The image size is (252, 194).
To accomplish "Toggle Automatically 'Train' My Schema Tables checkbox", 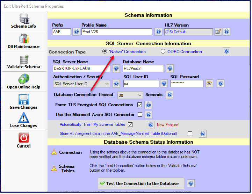I will [130, 124].
